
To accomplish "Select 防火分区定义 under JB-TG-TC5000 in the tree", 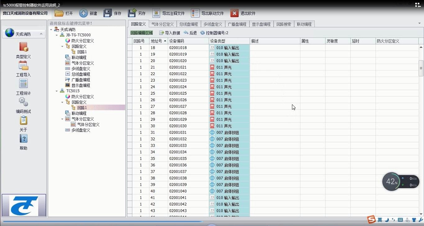I will pos(82,41).
